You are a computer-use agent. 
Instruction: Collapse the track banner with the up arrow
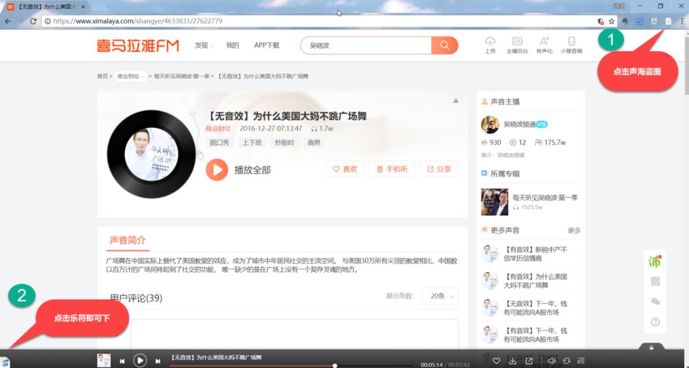point(456,101)
